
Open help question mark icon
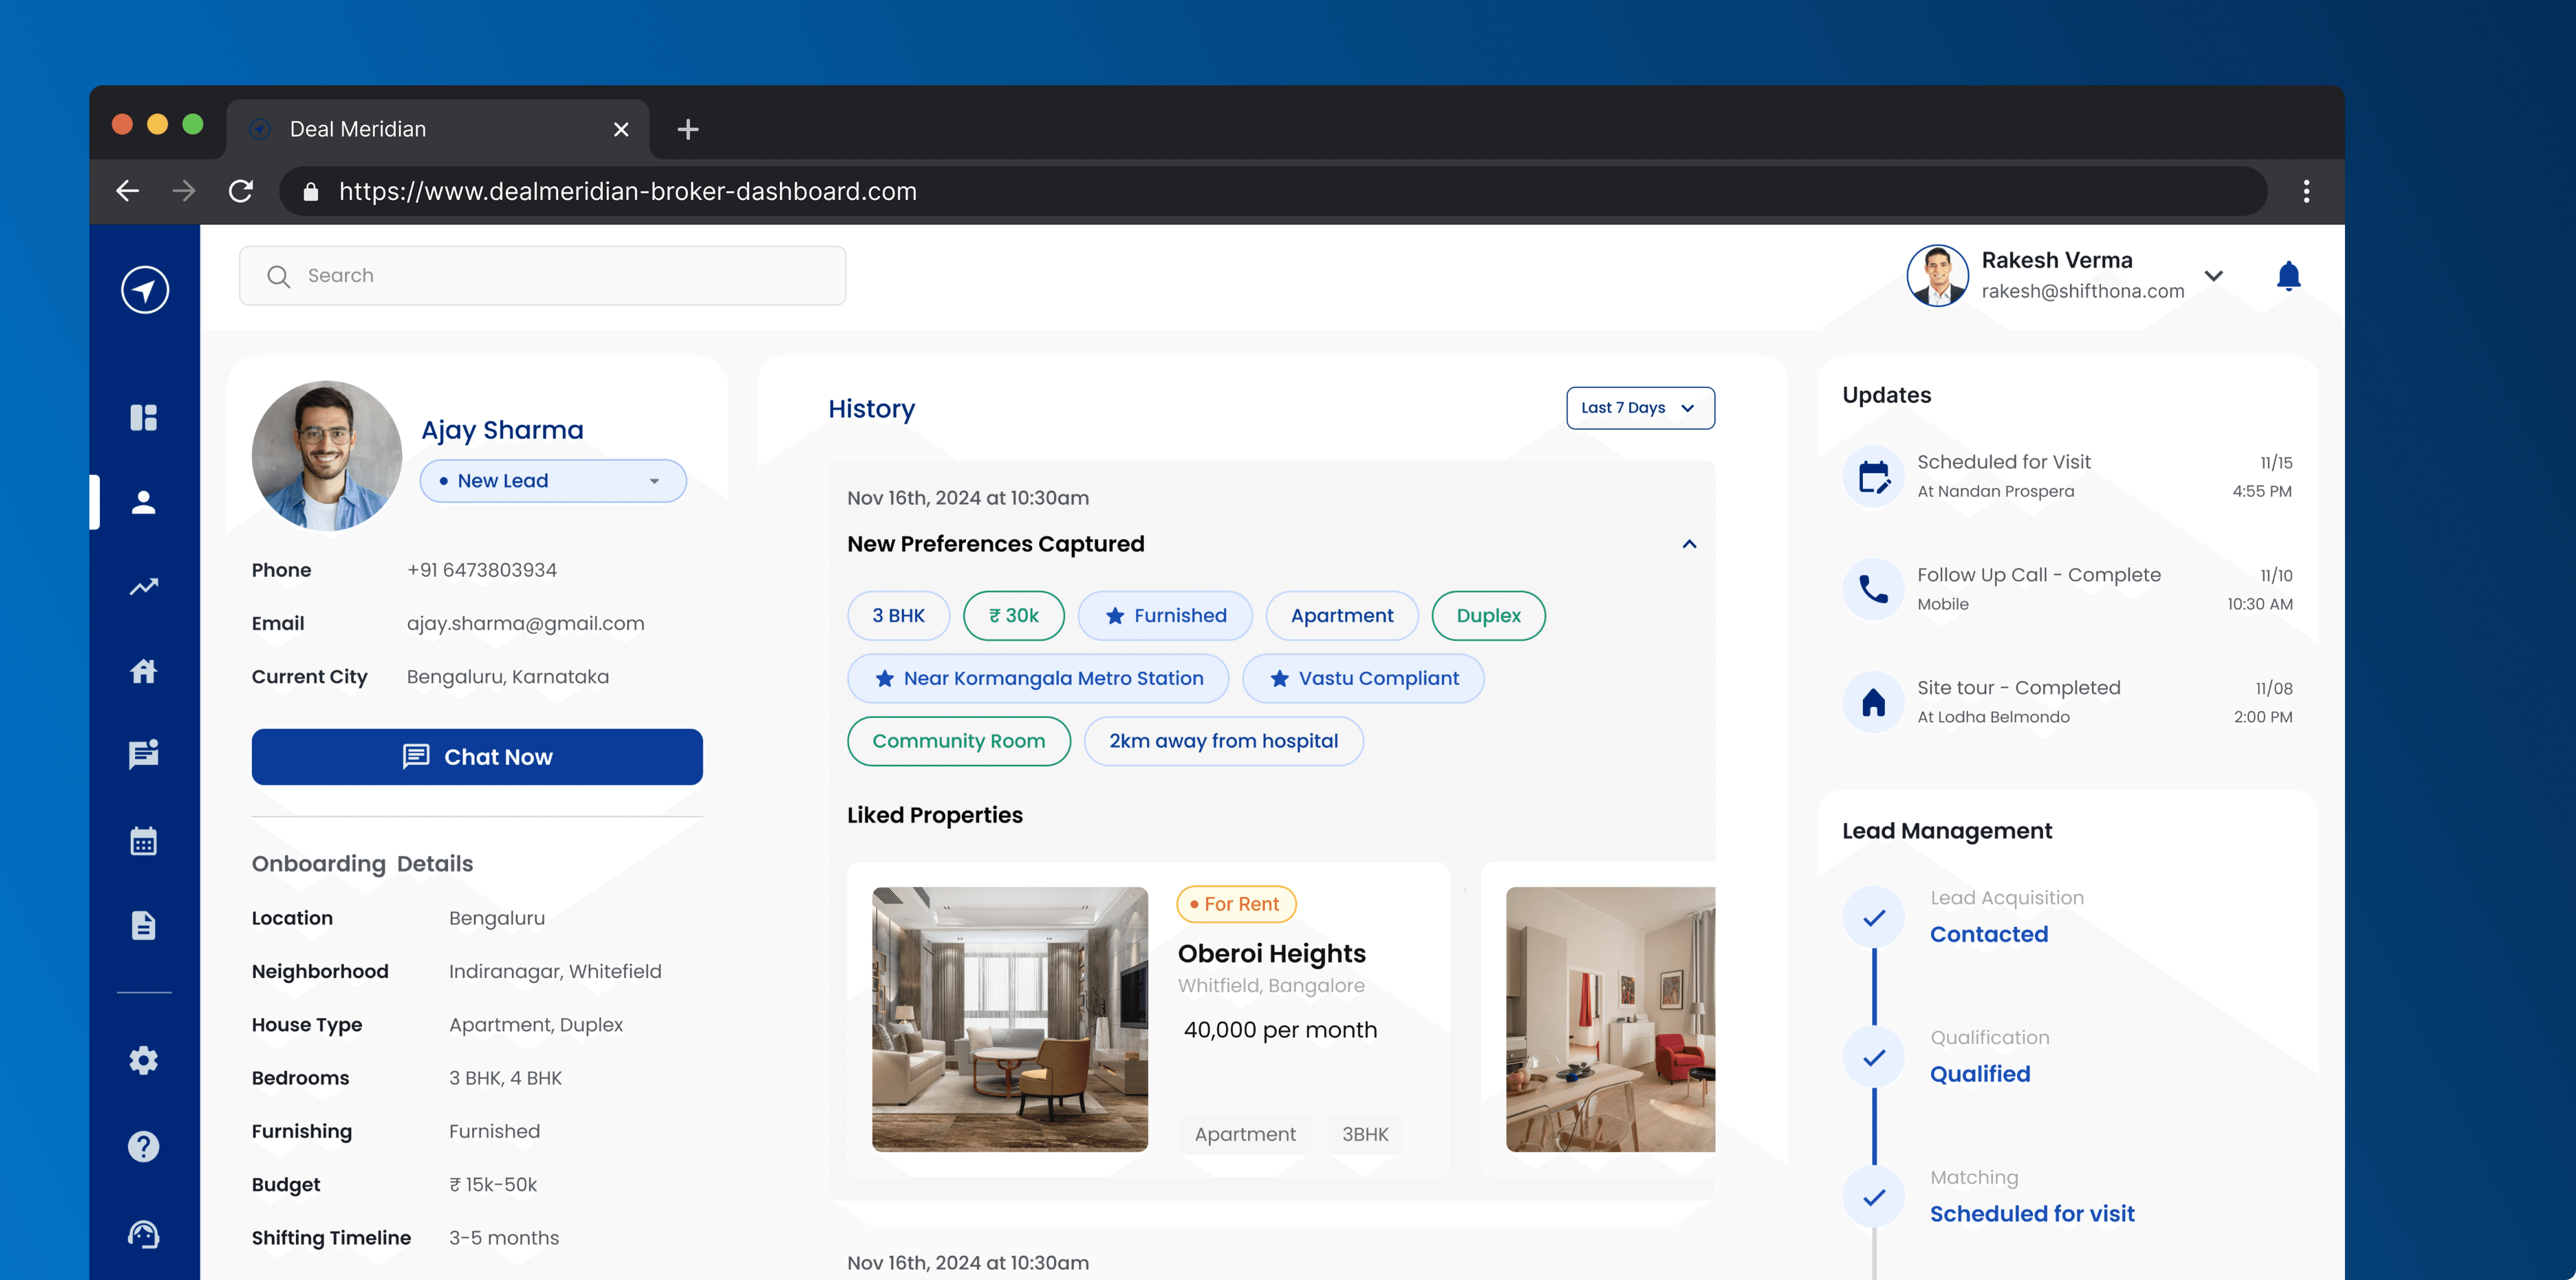pyautogui.click(x=144, y=1146)
